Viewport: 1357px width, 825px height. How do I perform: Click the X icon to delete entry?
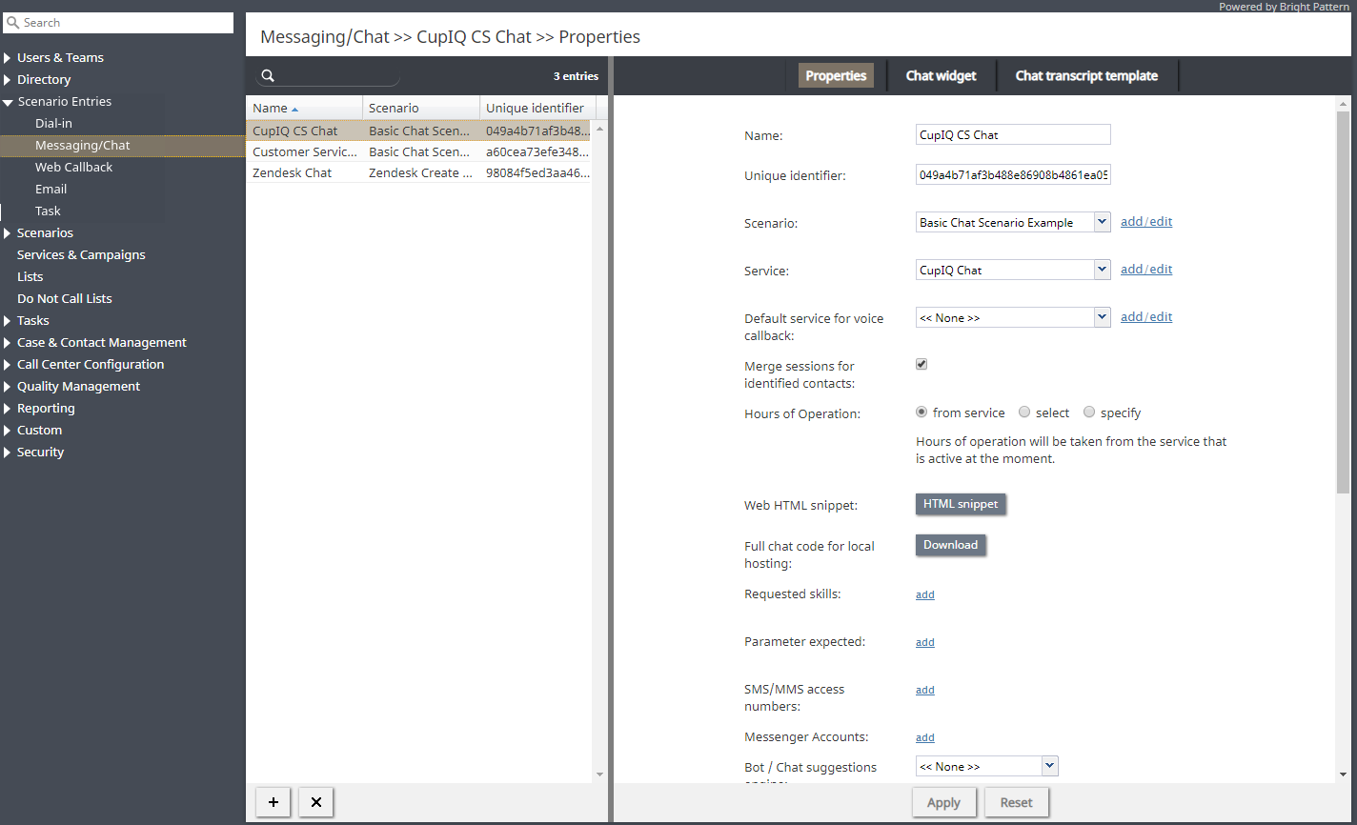tap(316, 802)
